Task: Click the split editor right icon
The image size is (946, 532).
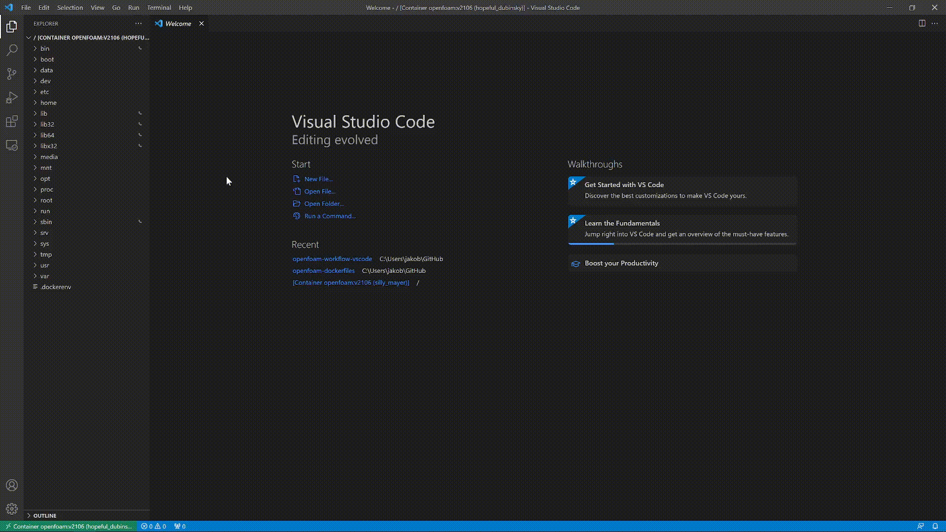Action: [921, 23]
